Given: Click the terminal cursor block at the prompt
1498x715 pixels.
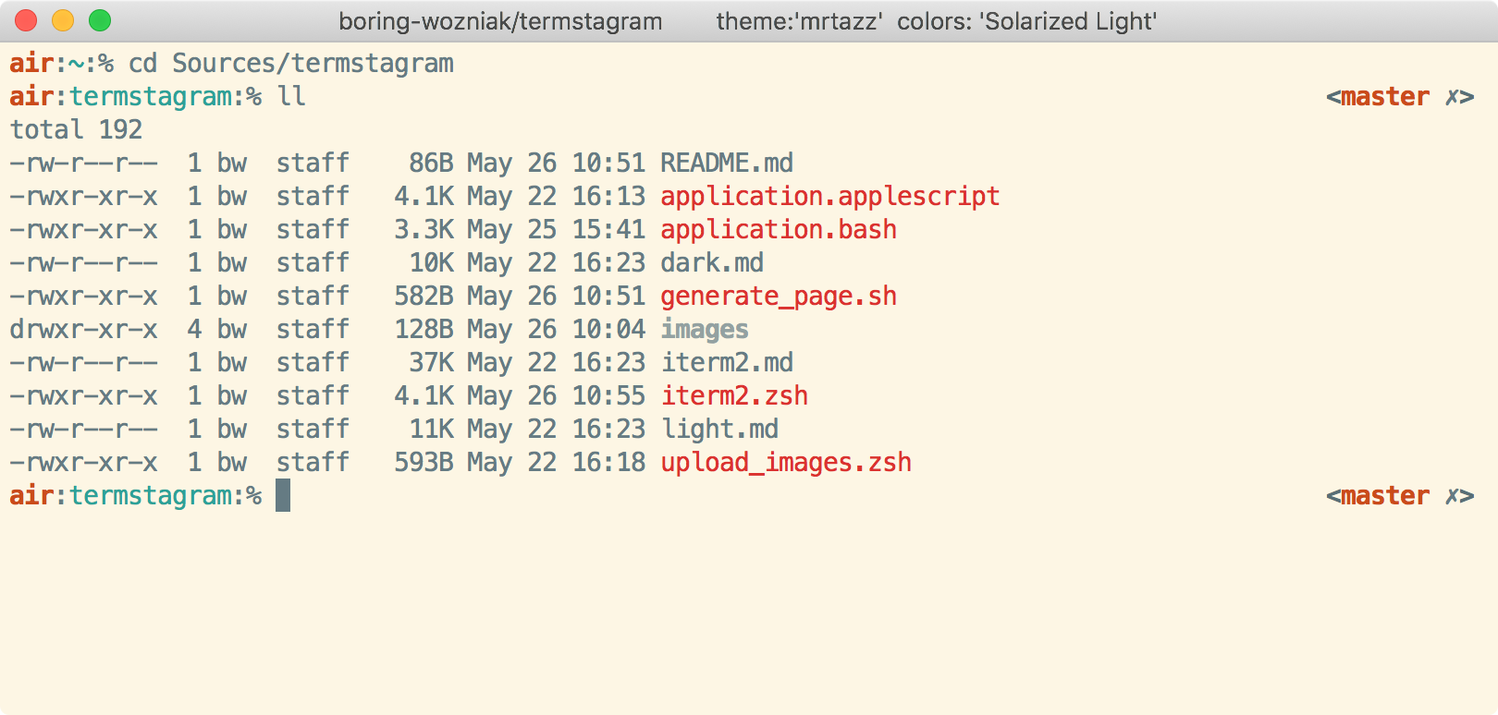Looking at the screenshot, I should pyautogui.click(x=283, y=496).
